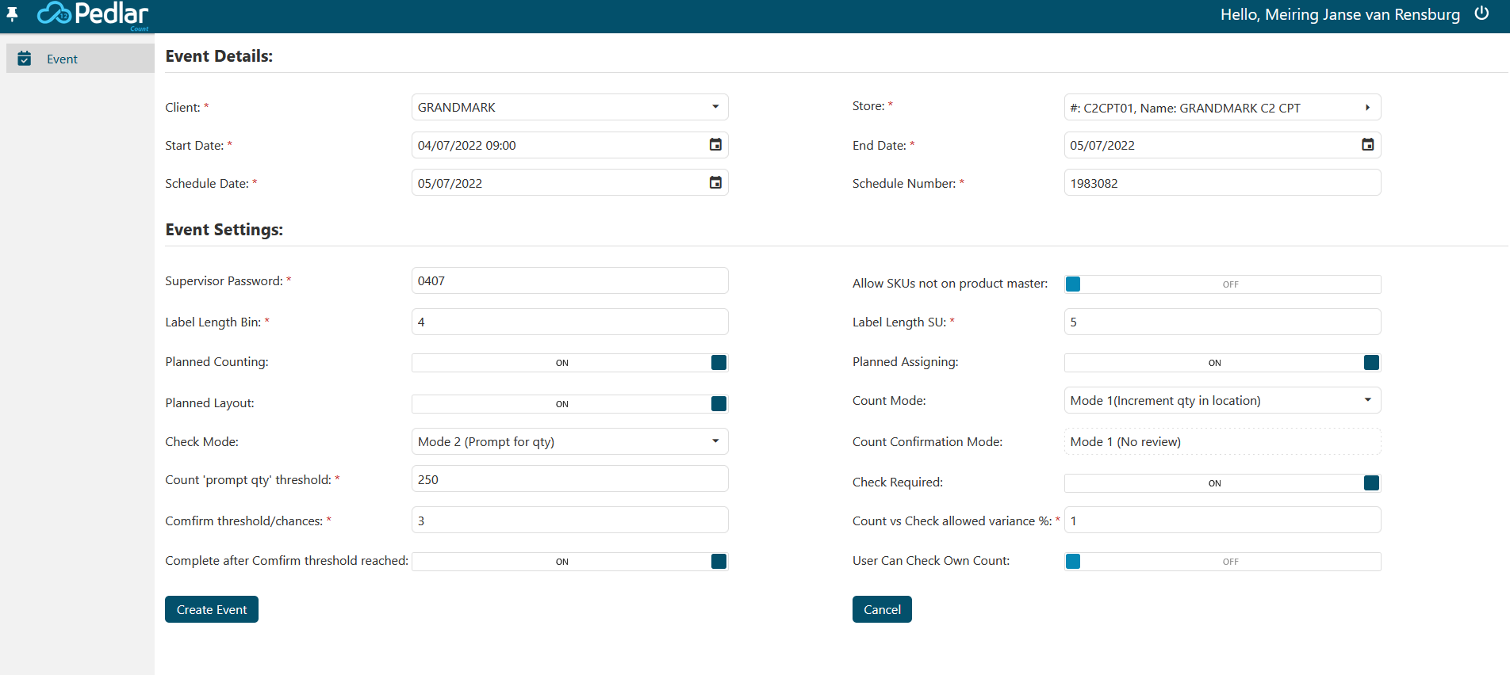
Task: Open End Date calendar picker
Action: [x=1367, y=145]
